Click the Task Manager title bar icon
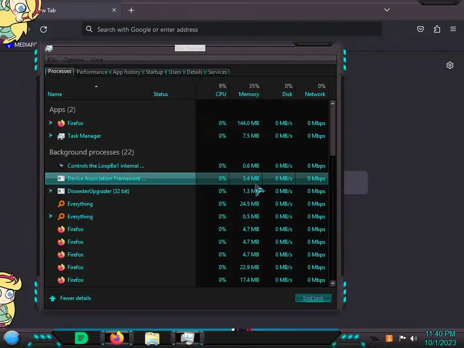 (x=49, y=48)
